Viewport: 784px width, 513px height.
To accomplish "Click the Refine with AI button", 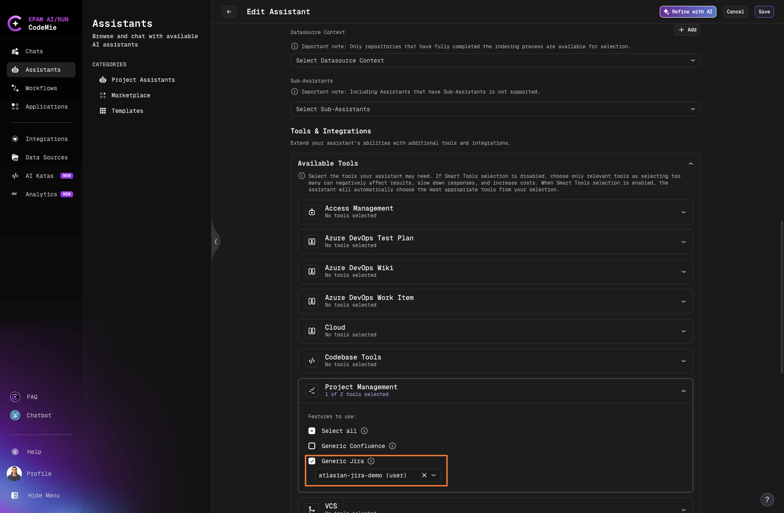I will [687, 12].
